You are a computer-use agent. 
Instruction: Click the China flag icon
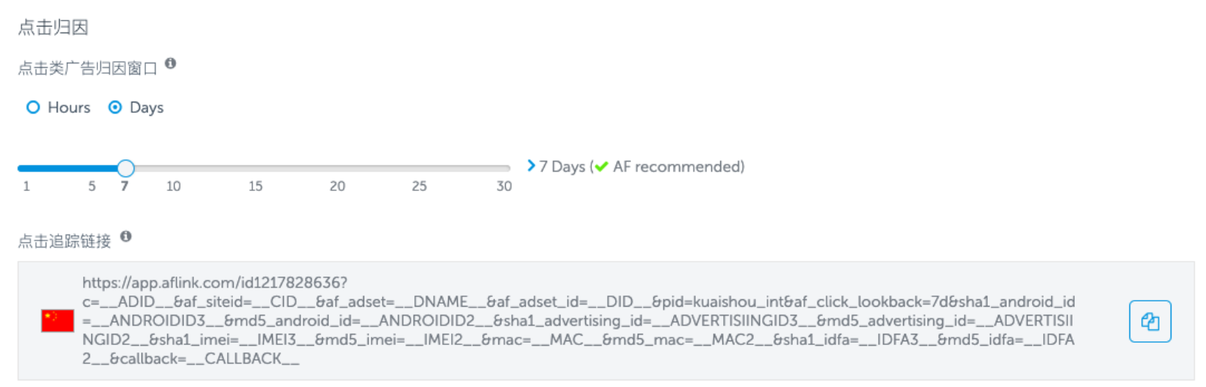[57, 321]
